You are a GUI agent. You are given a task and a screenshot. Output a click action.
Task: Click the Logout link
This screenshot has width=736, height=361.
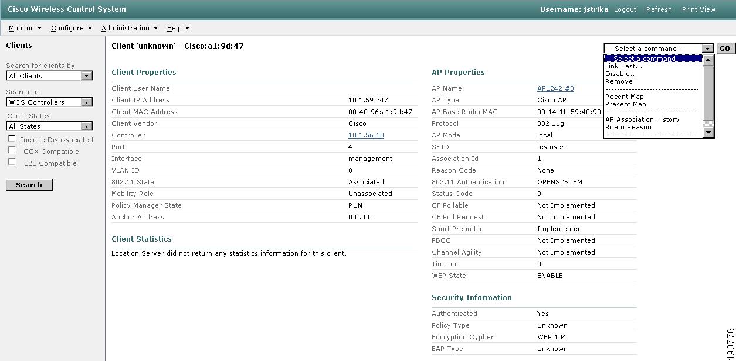pos(625,9)
